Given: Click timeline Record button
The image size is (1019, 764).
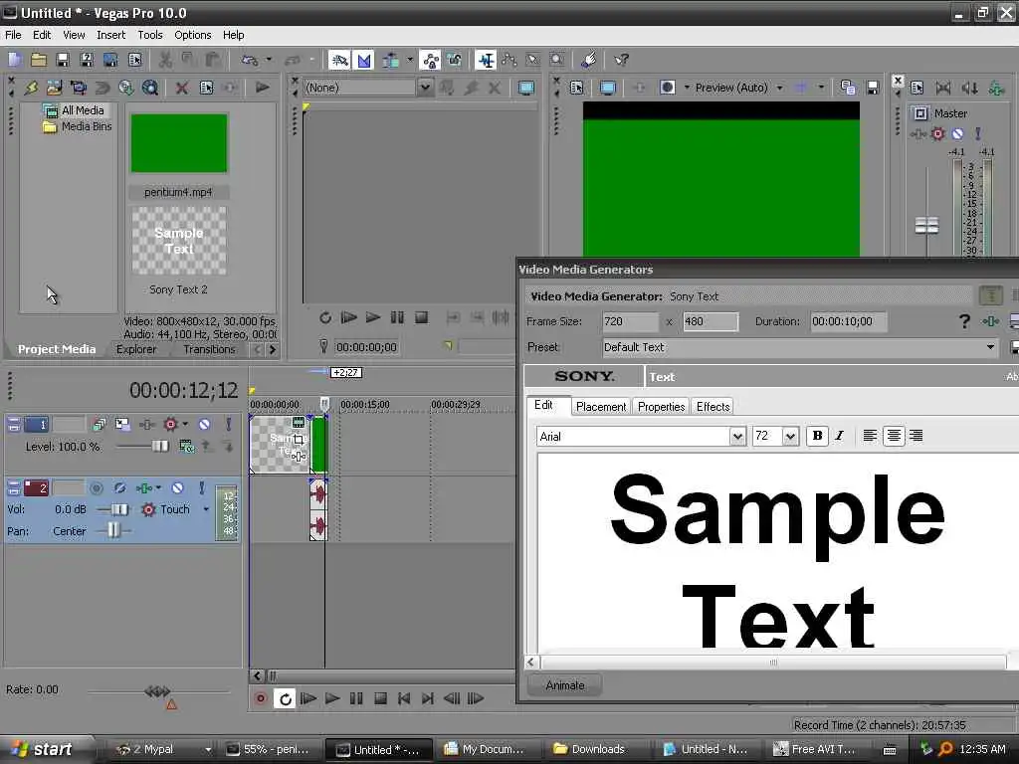Looking at the screenshot, I should click(x=261, y=699).
